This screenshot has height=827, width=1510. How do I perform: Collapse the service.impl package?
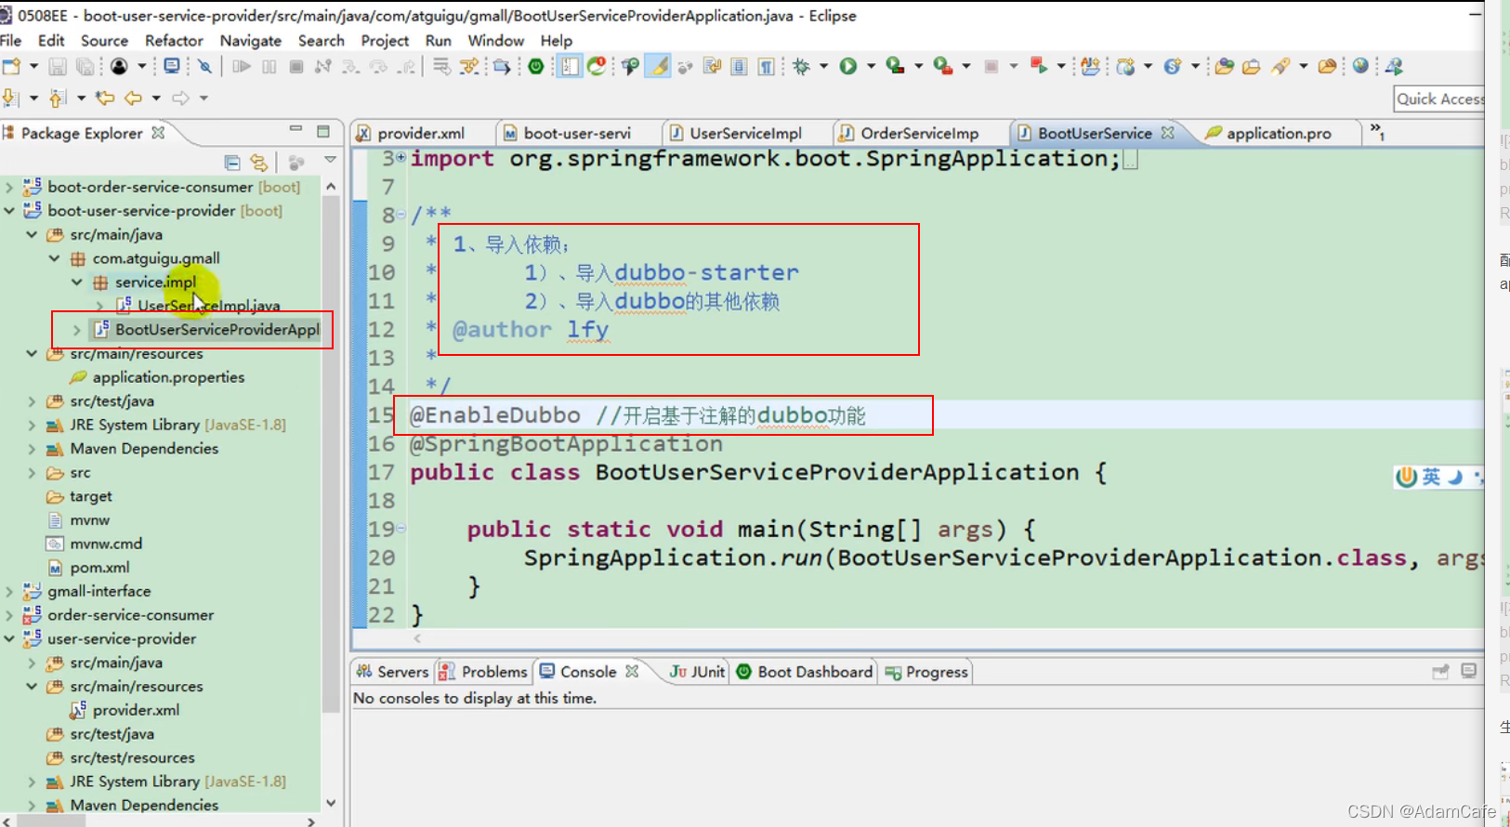click(77, 282)
